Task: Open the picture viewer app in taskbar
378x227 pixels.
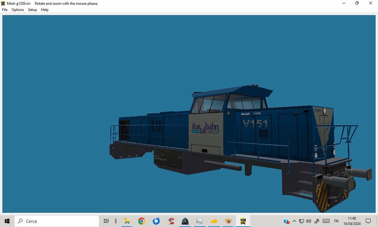Action: (199, 221)
